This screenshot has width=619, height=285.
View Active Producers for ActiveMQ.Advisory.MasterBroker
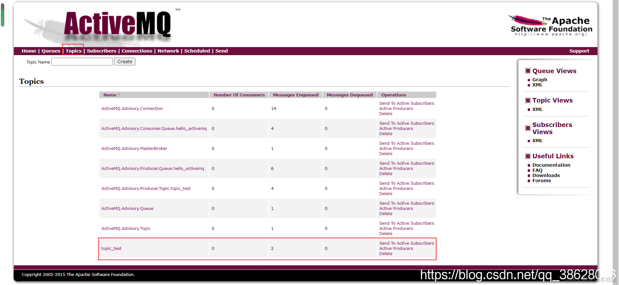(396, 149)
